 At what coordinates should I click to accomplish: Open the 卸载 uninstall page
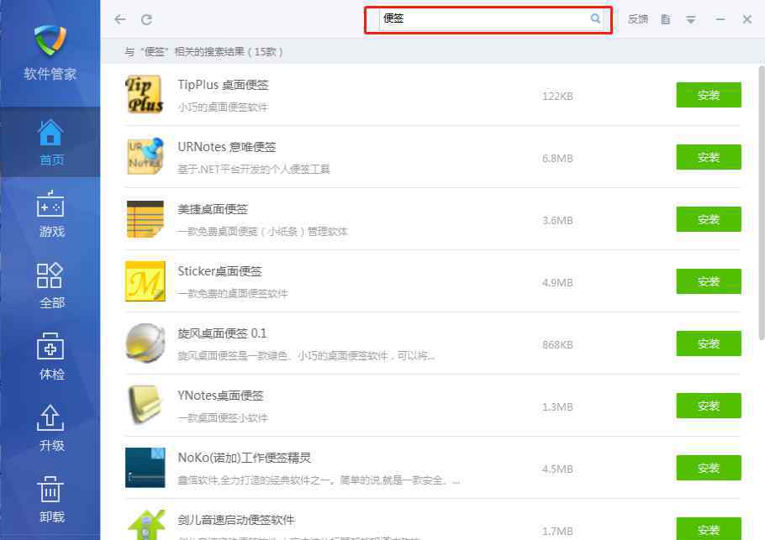pos(50,500)
